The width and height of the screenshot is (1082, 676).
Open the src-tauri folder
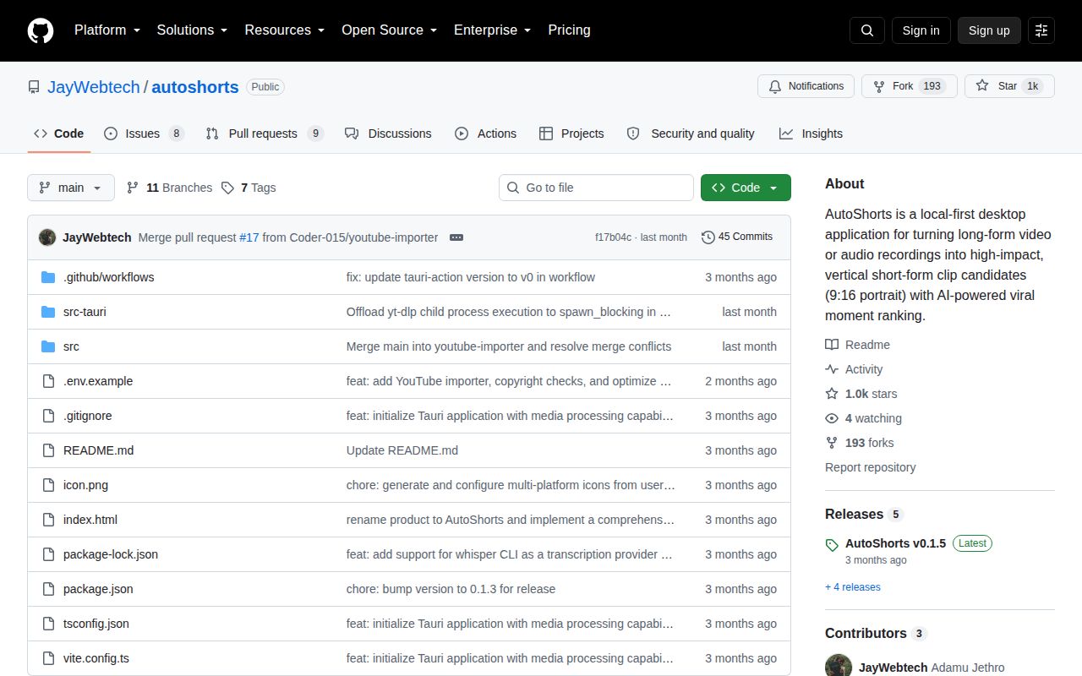pyautogui.click(x=85, y=312)
